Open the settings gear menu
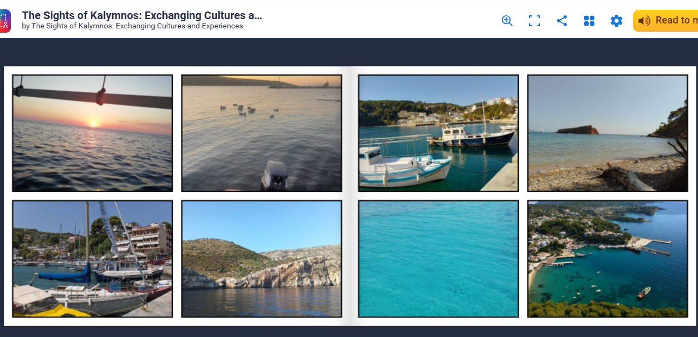The height and width of the screenshot is (337, 698). [x=617, y=21]
